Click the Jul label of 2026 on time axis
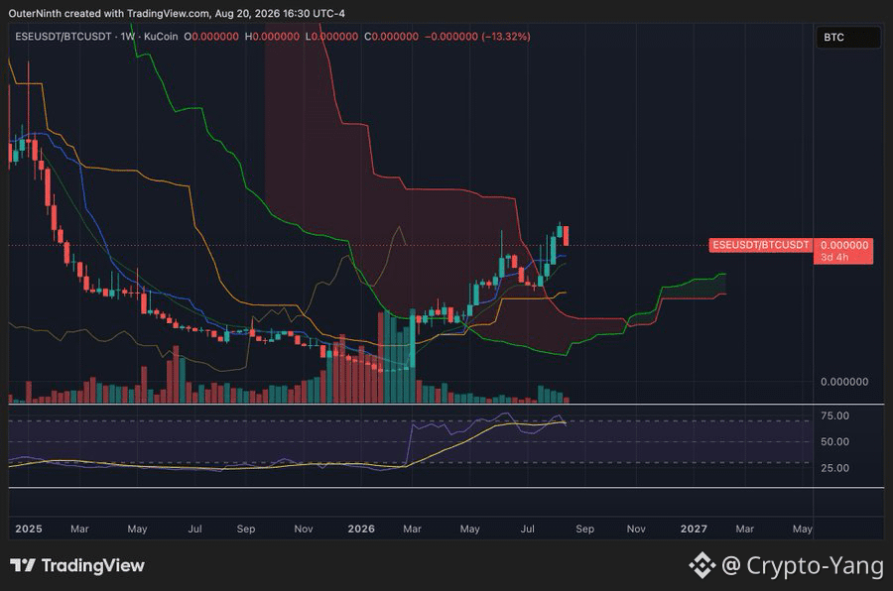This screenshot has width=893, height=591. point(528,529)
